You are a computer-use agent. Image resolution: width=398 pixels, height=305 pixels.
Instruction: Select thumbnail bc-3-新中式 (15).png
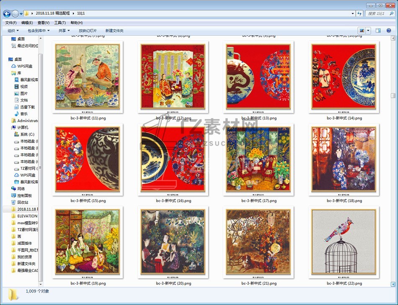(88, 159)
